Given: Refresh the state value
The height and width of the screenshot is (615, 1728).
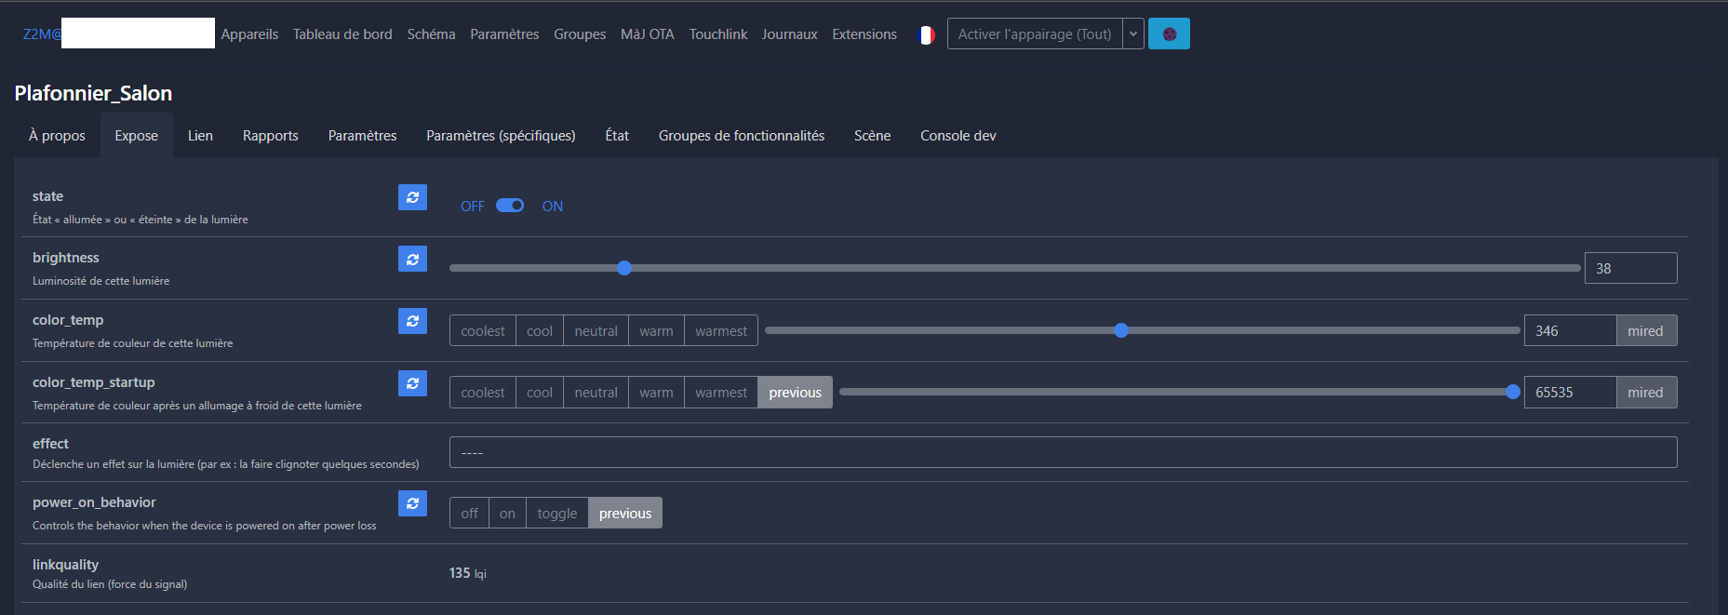Looking at the screenshot, I should pos(412,197).
